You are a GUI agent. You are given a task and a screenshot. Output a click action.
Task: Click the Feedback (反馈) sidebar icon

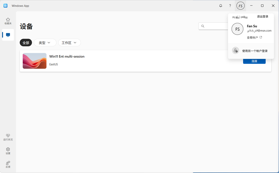tap(8, 164)
